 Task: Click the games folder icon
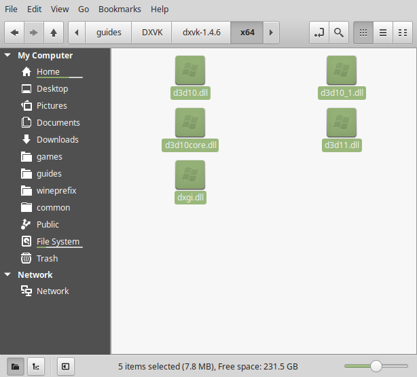point(26,156)
